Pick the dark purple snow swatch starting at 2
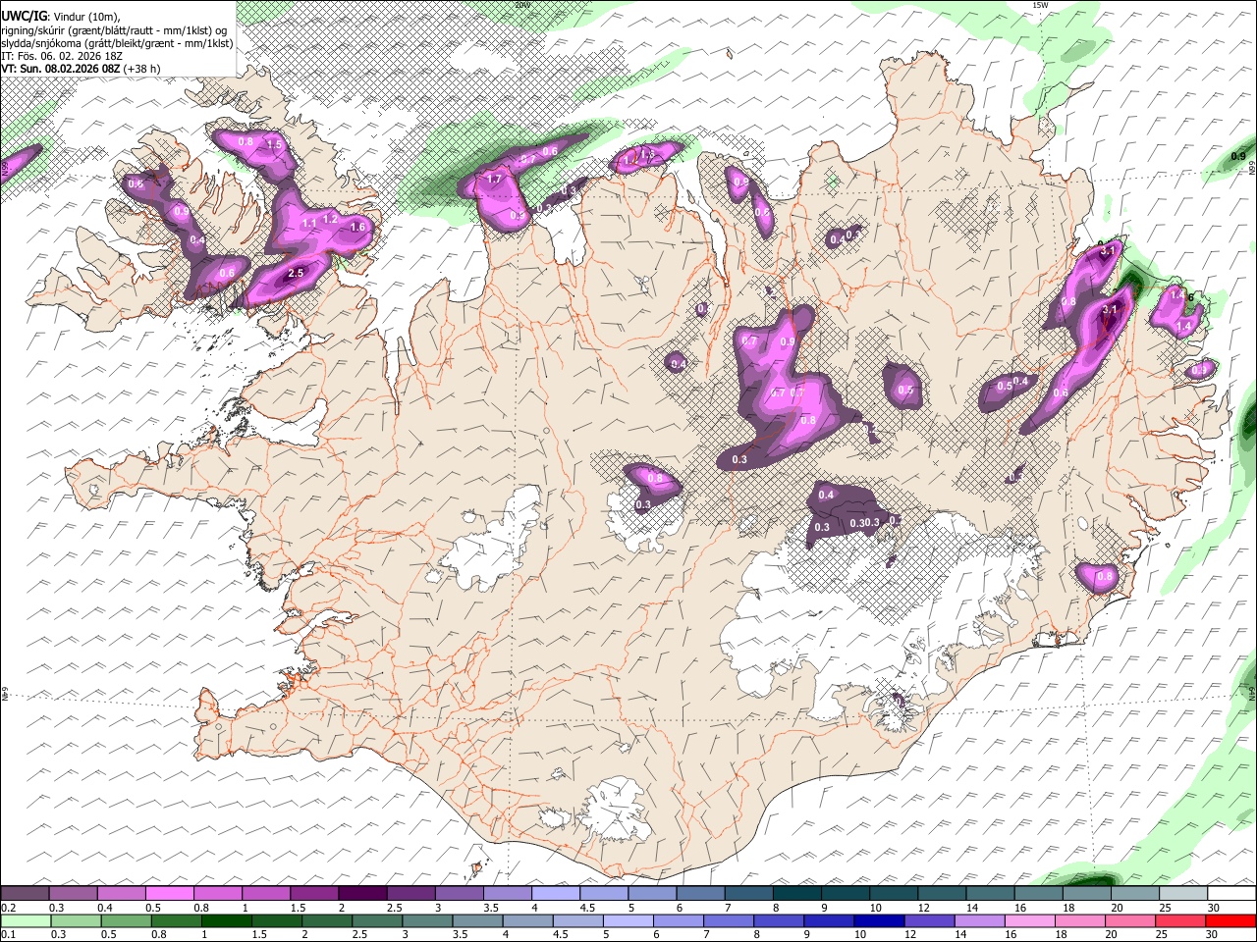Screen dimensions: 1257x942 coord(362,894)
